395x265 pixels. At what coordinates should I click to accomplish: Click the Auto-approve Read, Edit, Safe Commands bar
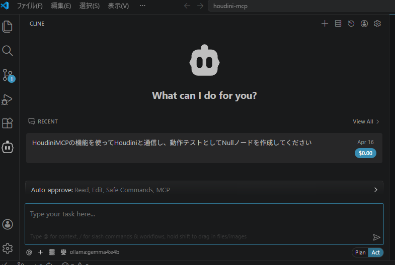pyautogui.click(x=204, y=190)
